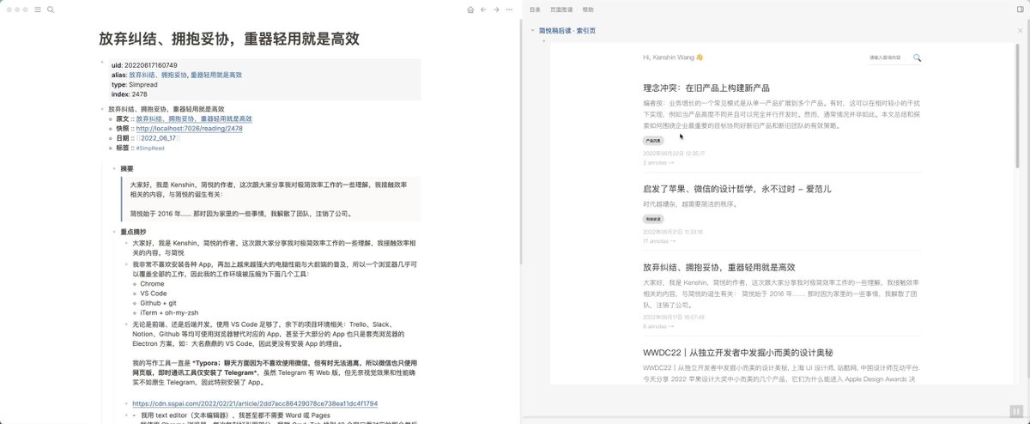Switch to the 页面图谱 tab

coord(561,9)
